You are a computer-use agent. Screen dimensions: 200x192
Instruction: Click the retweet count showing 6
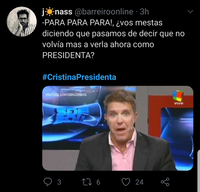point(98,182)
